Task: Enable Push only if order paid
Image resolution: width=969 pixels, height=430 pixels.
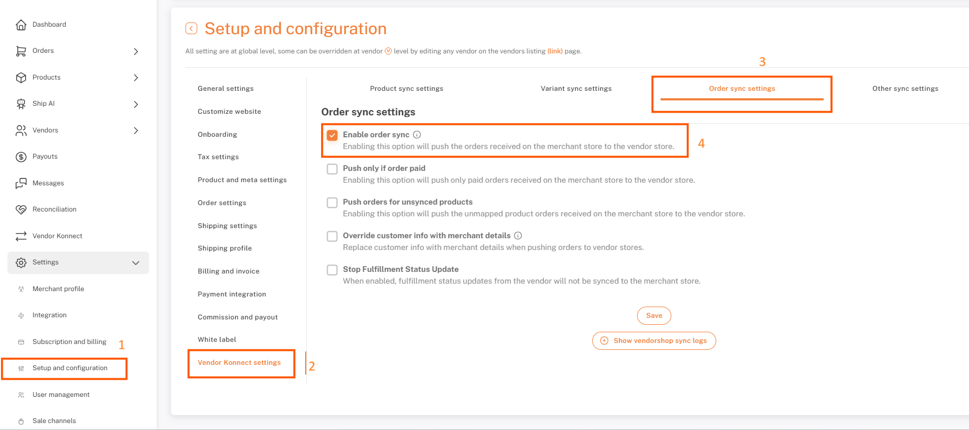Action: coord(332,169)
